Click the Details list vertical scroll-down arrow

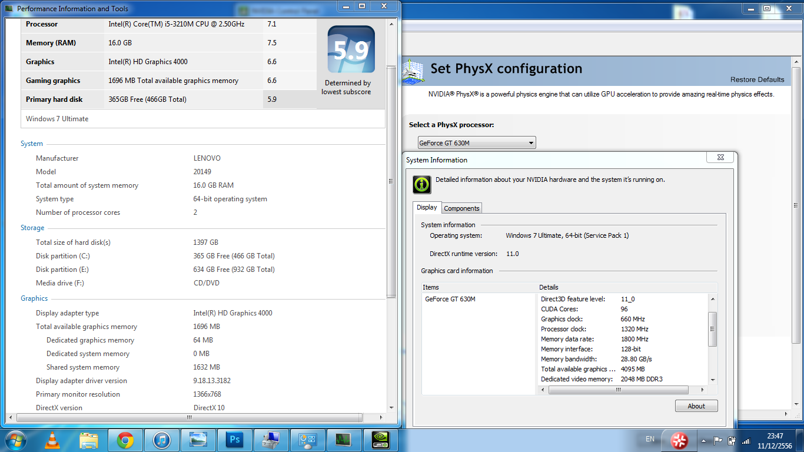pyautogui.click(x=713, y=380)
